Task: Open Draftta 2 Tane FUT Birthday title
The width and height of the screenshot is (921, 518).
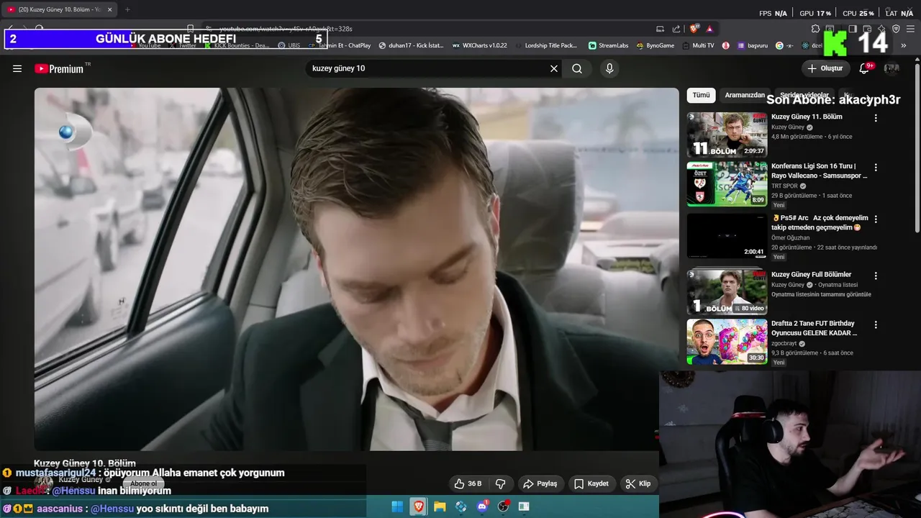Action: pos(815,328)
